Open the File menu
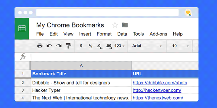 (40, 34)
